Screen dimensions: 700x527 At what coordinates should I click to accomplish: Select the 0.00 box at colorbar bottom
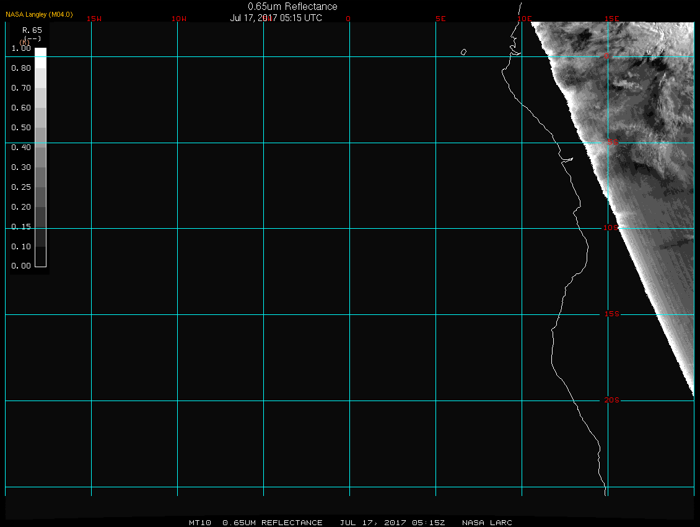pos(40,262)
